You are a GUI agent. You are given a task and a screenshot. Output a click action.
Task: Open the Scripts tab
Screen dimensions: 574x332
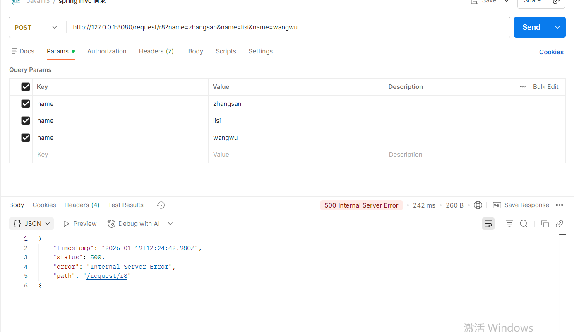[226, 51]
